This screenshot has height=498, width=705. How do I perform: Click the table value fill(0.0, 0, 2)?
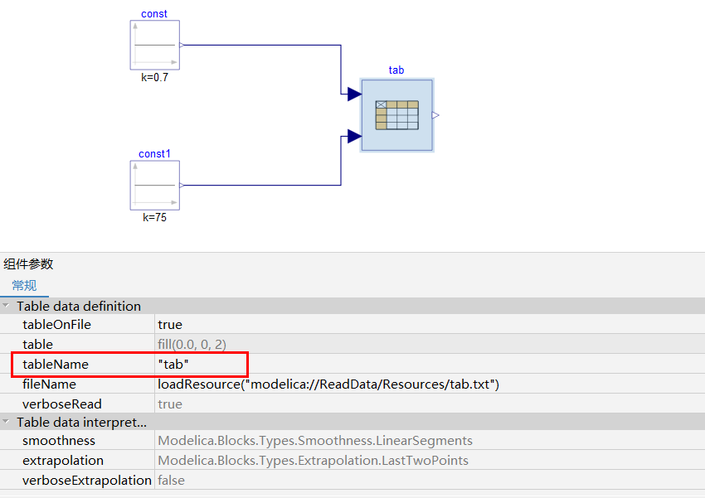point(192,345)
